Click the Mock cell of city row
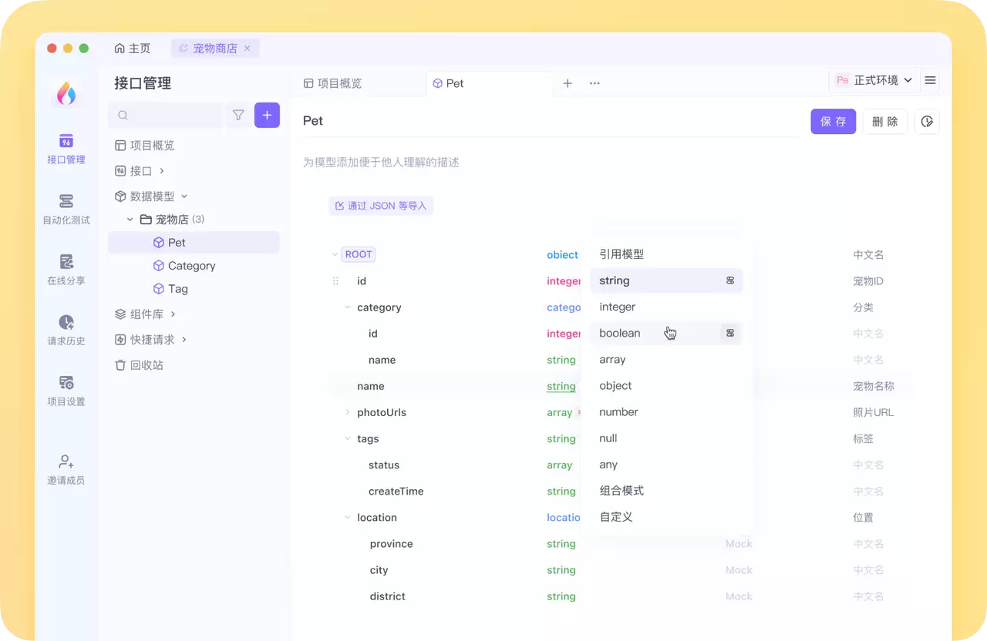 (739, 570)
